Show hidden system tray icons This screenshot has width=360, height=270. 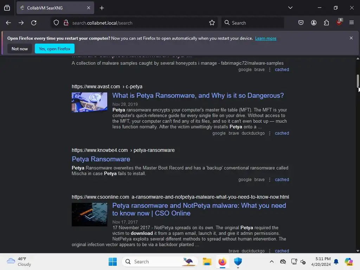pos(272,262)
